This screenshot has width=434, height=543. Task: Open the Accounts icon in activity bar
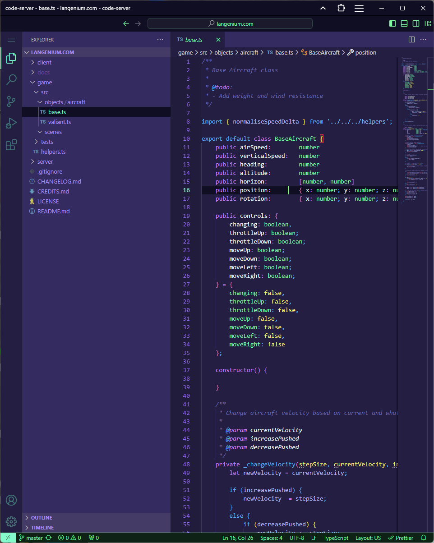11,500
